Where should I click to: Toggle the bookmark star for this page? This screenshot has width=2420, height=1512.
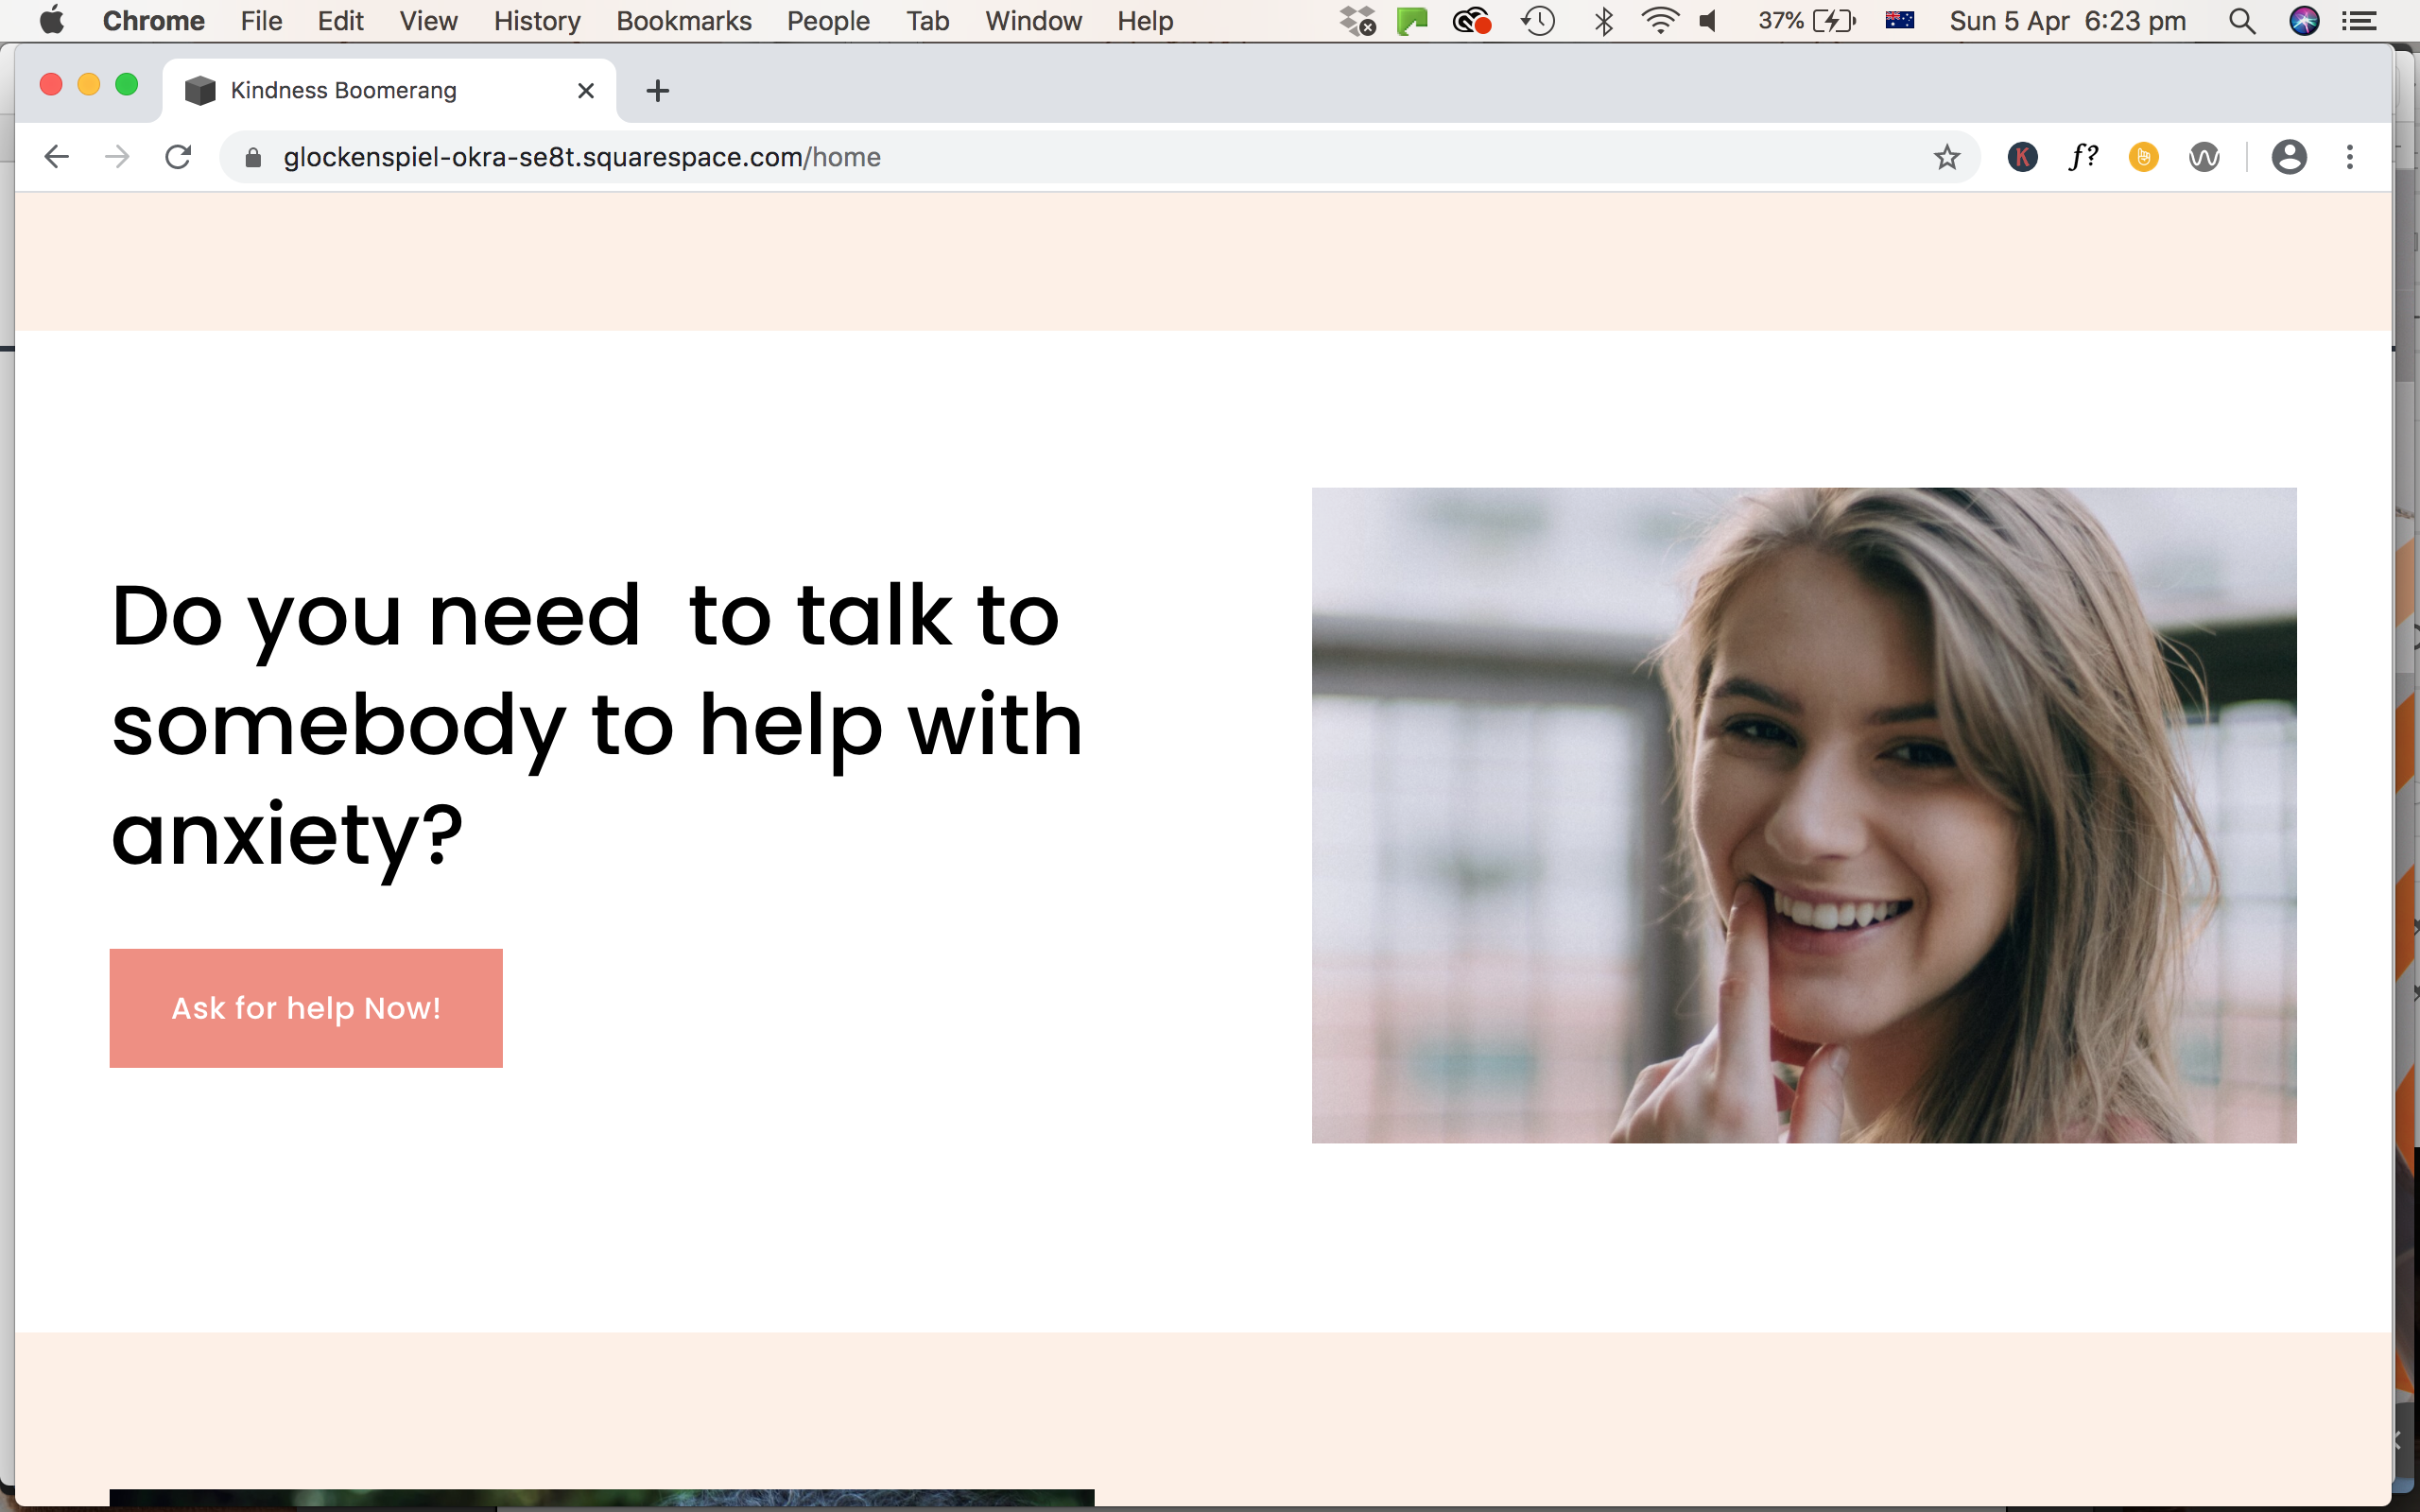(x=1947, y=156)
